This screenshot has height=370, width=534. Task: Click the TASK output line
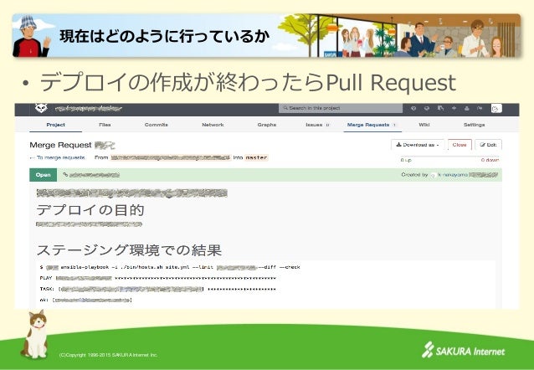point(157,290)
